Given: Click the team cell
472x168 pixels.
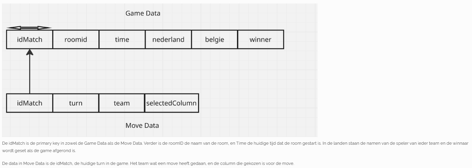Looking at the screenshot, I should coord(122,103).
